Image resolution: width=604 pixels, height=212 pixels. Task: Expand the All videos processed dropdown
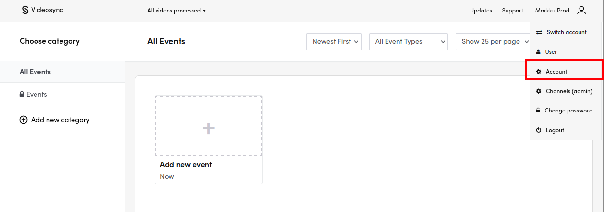click(x=176, y=11)
